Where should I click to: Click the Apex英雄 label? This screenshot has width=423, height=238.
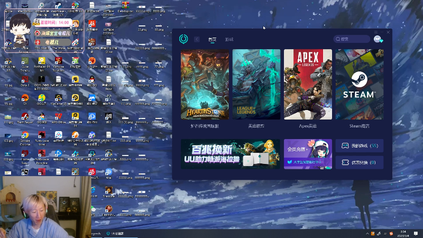coord(308,126)
